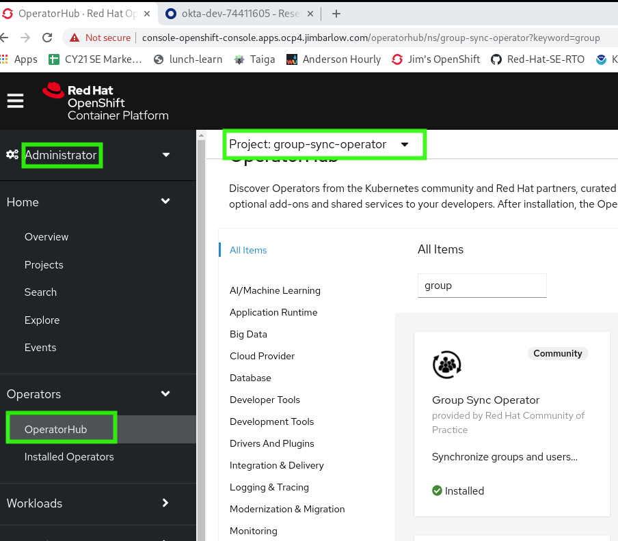618x541 pixels.
Task: Click the 'Synchronize groups and users...' description
Action: coord(505,457)
